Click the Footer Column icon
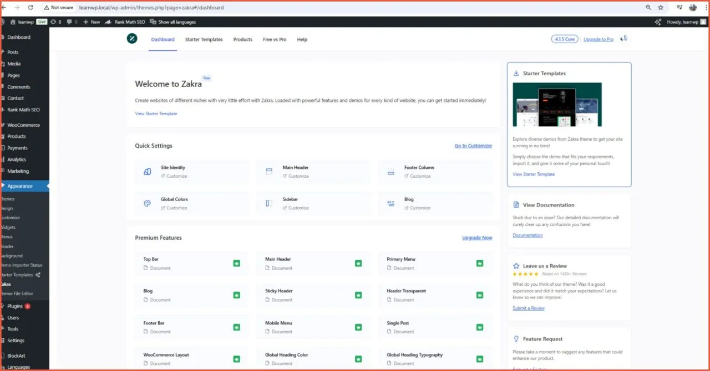 pos(390,172)
